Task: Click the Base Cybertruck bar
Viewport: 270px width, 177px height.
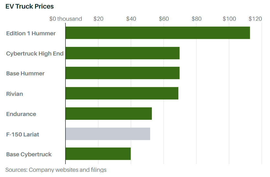Action: 98,154
